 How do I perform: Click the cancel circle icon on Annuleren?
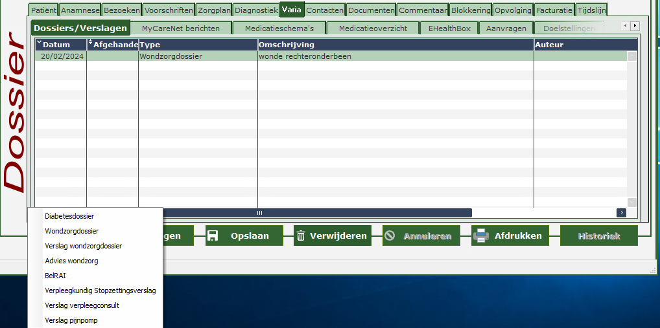390,236
